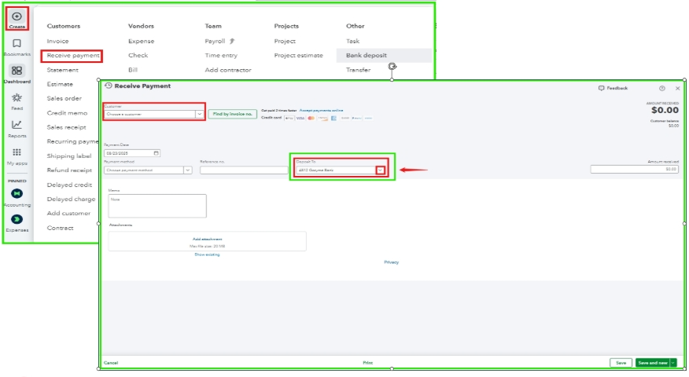Open Reports from the sidebar

(17, 125)
